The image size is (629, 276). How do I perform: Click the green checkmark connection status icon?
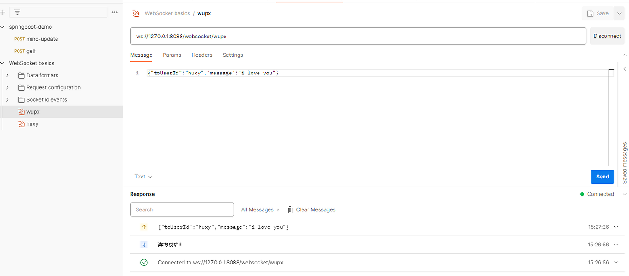[144, 262]
